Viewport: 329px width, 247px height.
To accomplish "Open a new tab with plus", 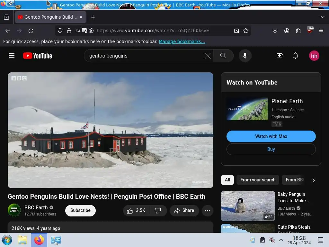I will tap(93, 17).
